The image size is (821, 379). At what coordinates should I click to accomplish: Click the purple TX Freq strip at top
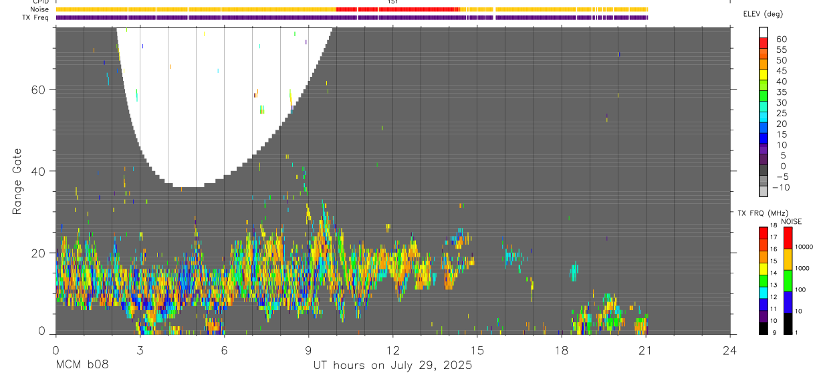click(x=352, y=17)
